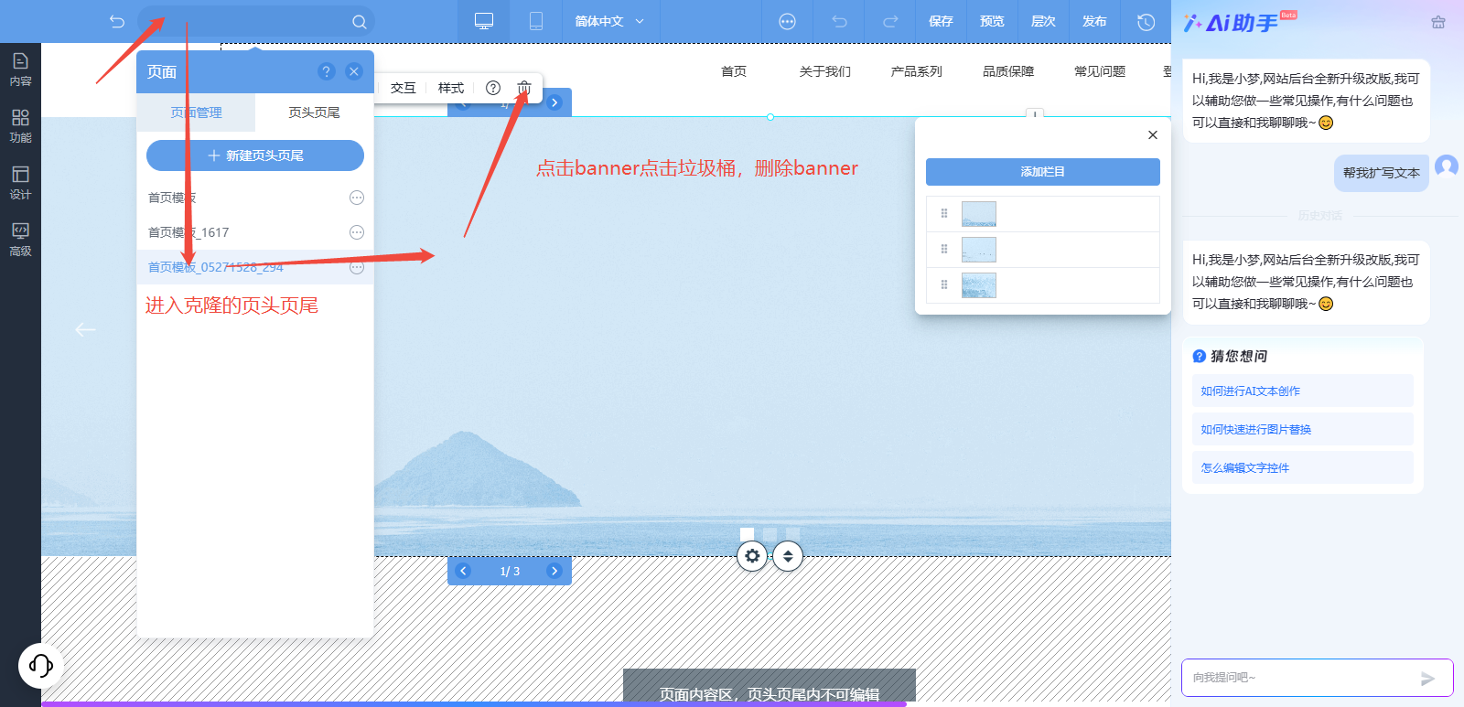Image resolution: width=1464 pixels, height=707 pixels.
Task: Open the 交互 tab in banner toolbar
Action: 403,88
